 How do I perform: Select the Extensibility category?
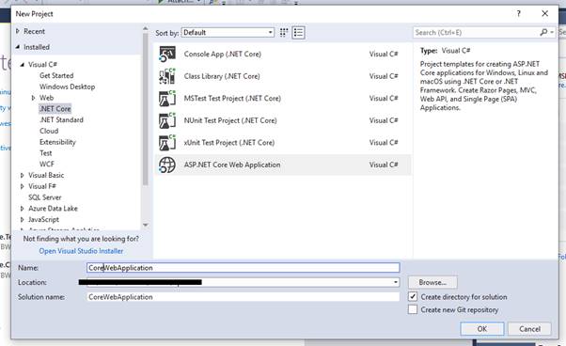click(x=57, y=142)
